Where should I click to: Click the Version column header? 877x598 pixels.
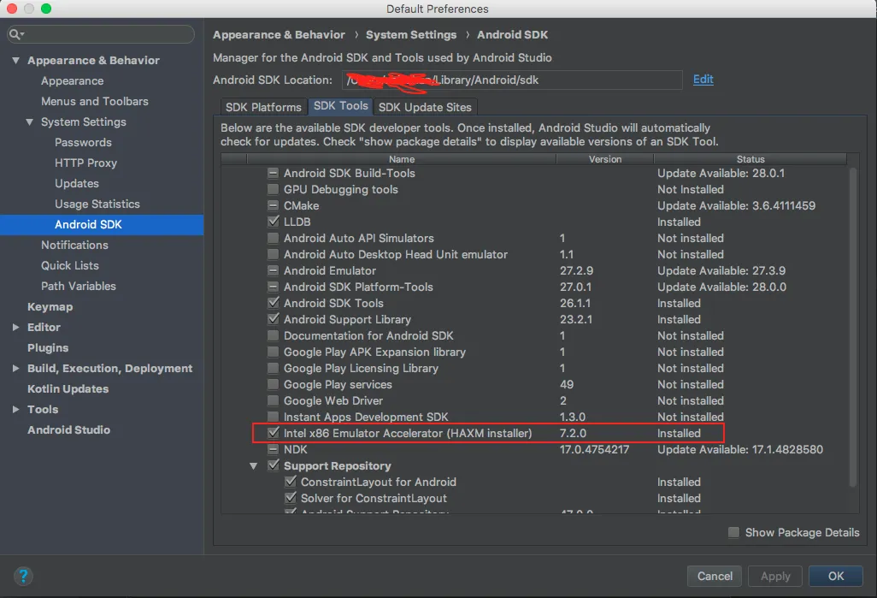[604, 159]
